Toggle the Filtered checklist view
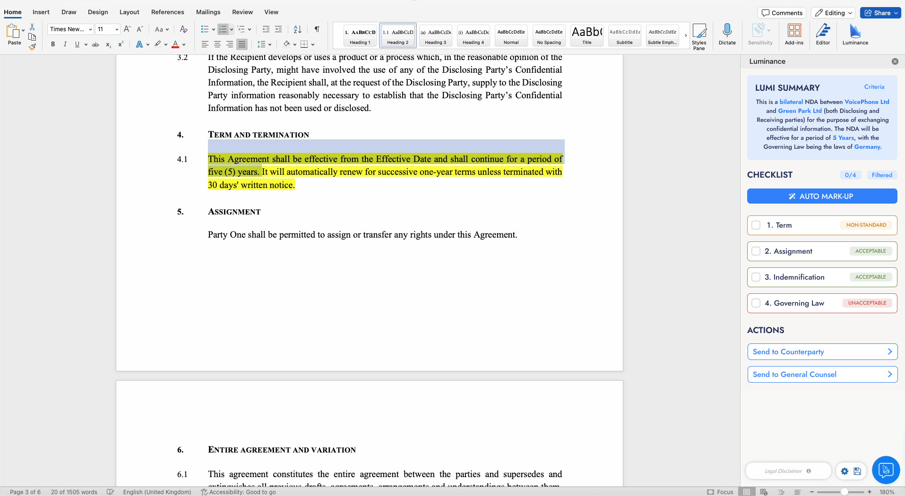 pyautogui.click(x=882, y=175)
